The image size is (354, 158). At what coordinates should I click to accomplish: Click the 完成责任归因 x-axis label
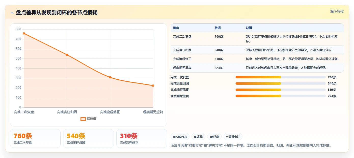pos(67,112)
